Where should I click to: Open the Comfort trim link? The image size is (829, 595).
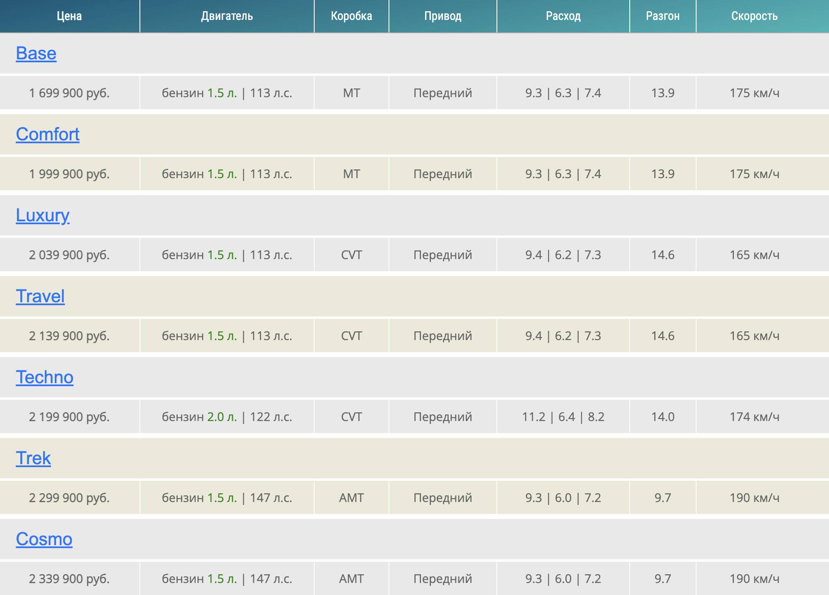[x=48, y=135]
